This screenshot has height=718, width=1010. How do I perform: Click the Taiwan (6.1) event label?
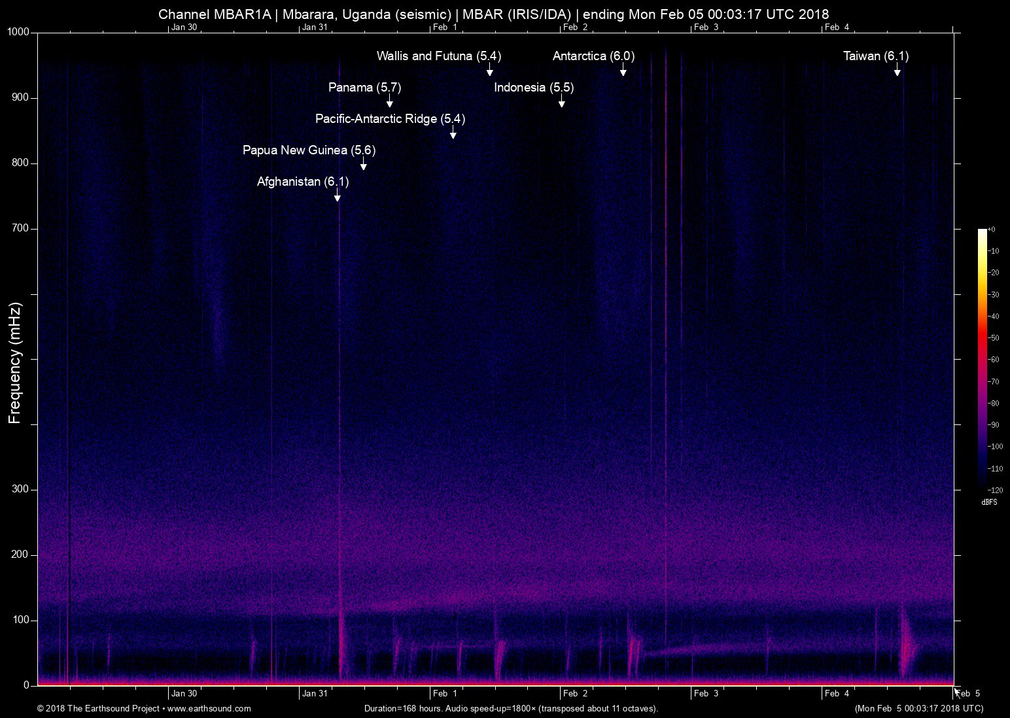coord(875,56)
